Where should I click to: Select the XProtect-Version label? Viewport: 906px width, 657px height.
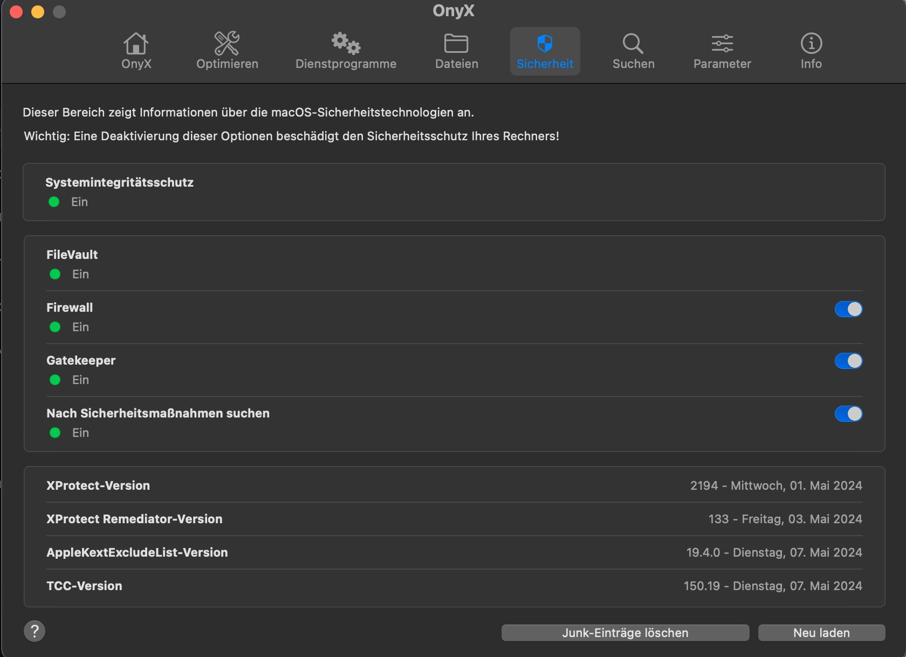coord(98,485)
